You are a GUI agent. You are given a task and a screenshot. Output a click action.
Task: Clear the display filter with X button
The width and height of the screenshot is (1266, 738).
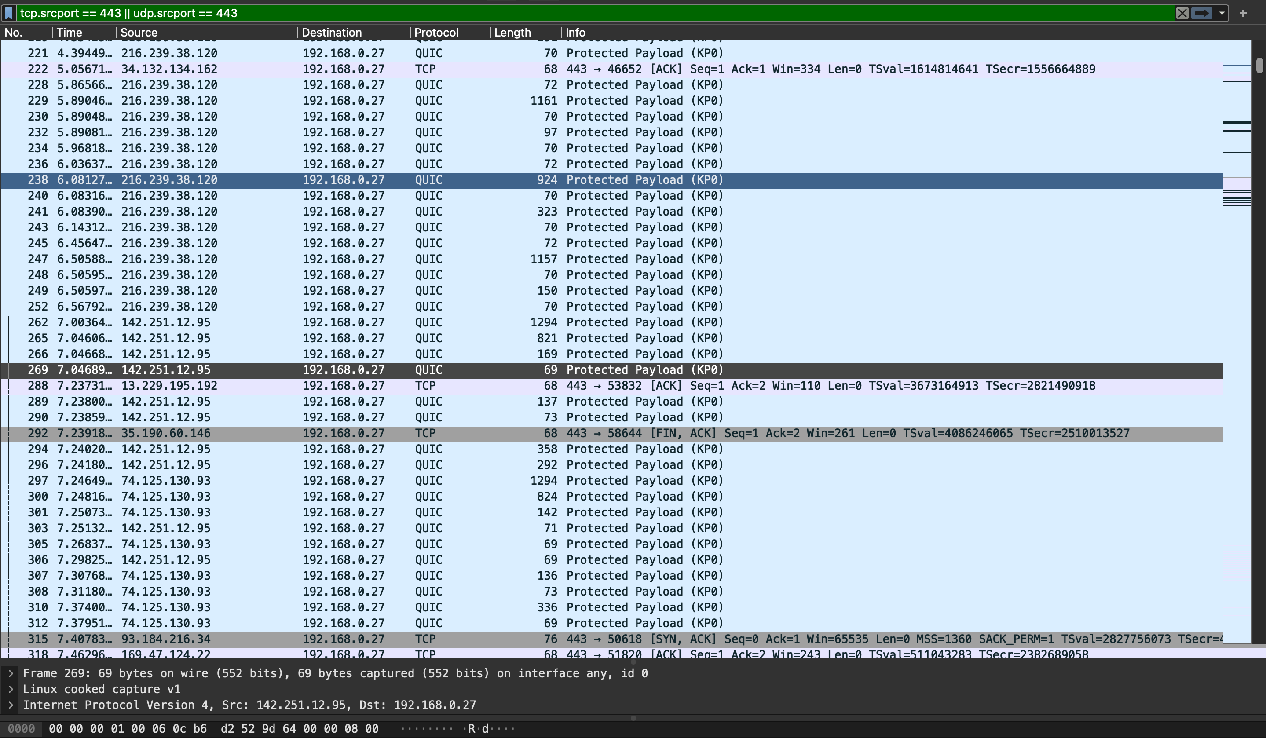(x=1182, y=13)
